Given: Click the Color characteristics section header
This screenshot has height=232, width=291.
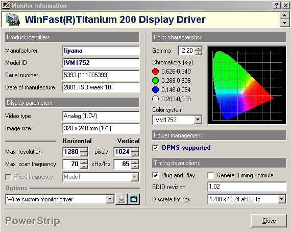Looking at the screenshot, I should [219, 37].
